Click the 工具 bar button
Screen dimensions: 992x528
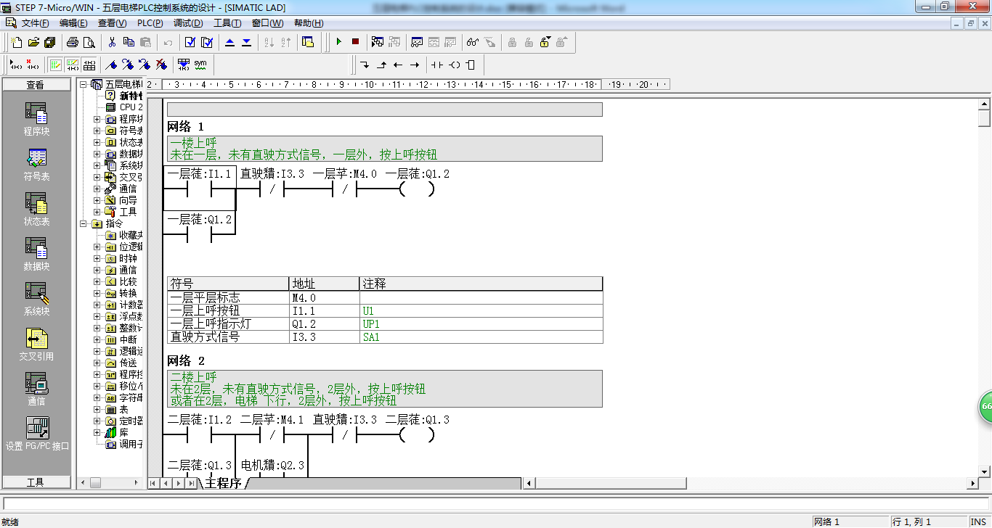pyautogui.click(x=36, y=482)
